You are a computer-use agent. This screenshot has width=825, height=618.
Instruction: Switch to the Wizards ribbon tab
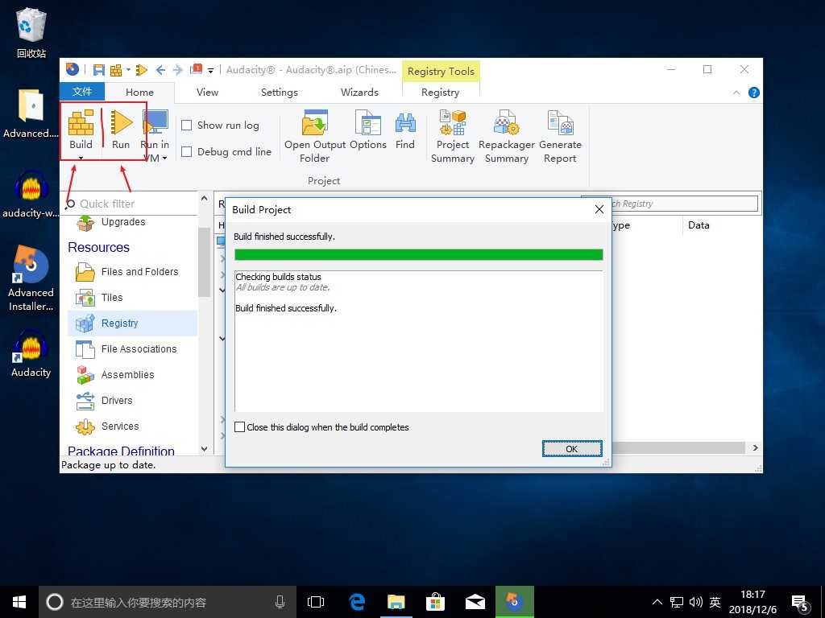click(359, 92)
